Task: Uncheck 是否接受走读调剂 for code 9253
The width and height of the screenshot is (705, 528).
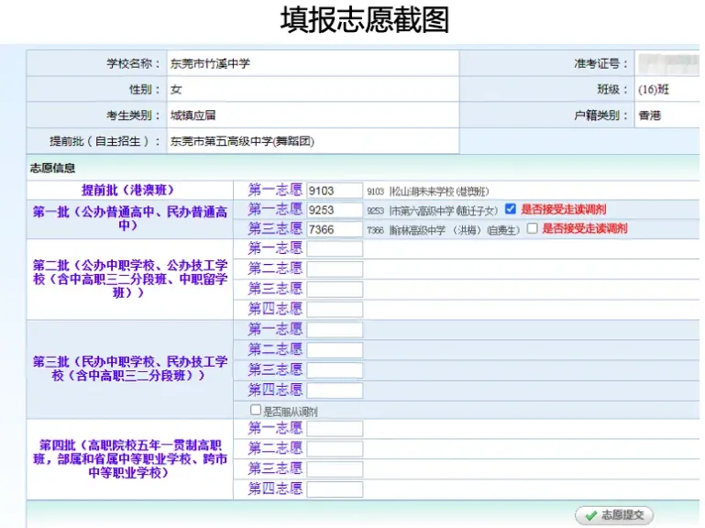Action: point(510,209)
